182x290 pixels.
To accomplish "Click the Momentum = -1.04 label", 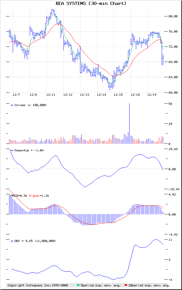I will (x=29, y=150).
